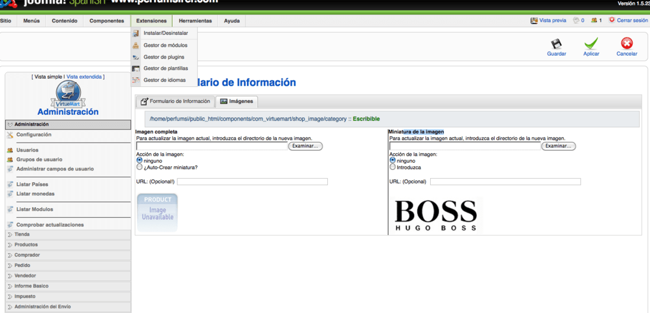Select the Introduzca radio option
Image resolution: width=650 pixels, height=313 pixels.
coord(392,167)
